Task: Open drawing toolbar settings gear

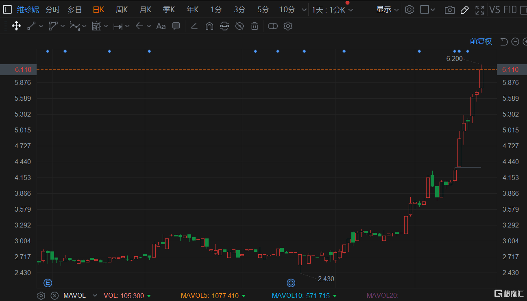Action: (288, 26)
